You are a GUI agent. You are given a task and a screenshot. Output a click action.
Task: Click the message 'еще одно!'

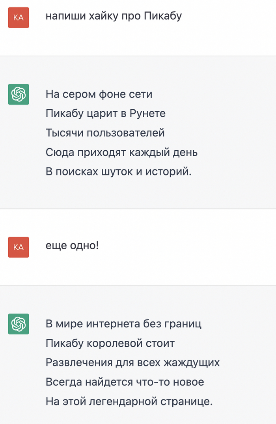72,246
